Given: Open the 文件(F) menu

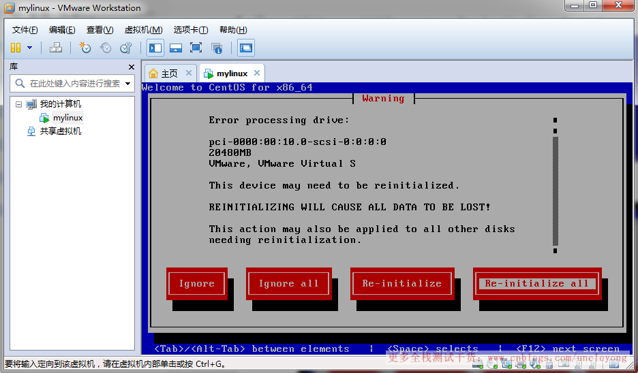Looking at the screenshot, I should 25,30.
